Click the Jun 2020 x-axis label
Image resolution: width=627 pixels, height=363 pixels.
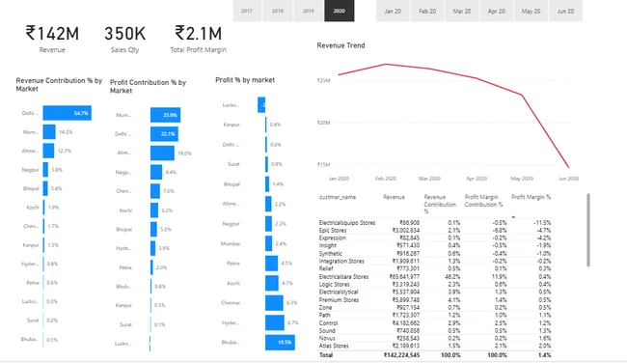coord(568,179)
